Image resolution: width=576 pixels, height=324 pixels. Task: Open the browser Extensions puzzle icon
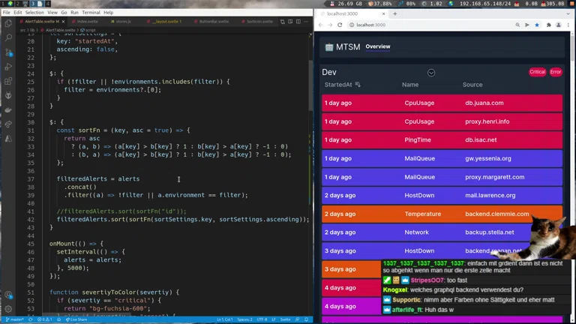pos(549,25)
